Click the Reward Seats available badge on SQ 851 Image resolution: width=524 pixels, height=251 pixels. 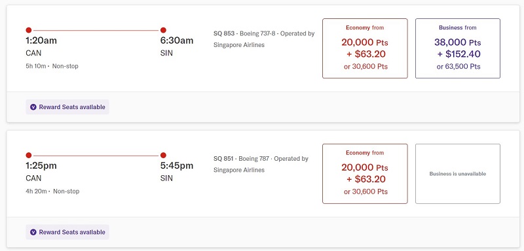67,232
